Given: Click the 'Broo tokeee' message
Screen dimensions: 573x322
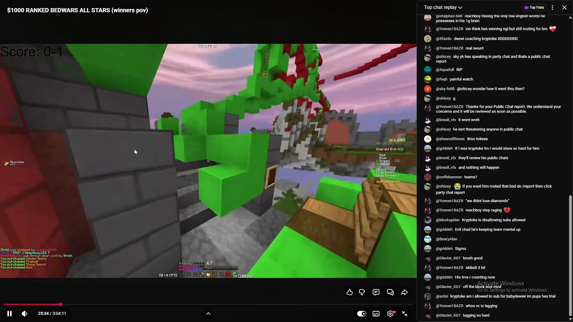Looking at the screenshot, I should pos(477,139).
